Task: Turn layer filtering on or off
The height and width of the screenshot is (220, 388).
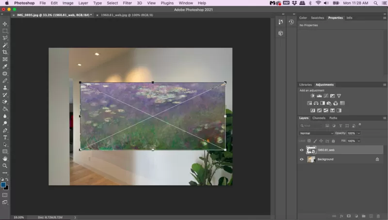Action: pyautogui.click(x=360, y=125)
